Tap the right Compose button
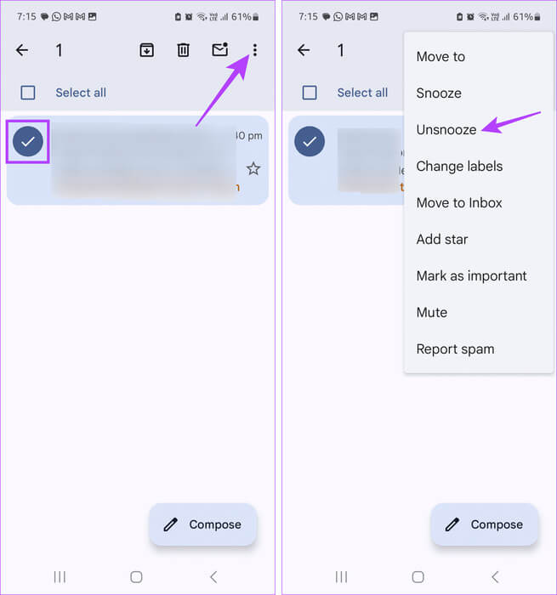Viewport: 557px width, 595px height. point(485,524)
